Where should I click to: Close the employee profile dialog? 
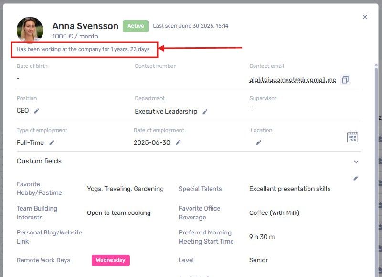pyautogui.click(x=365, y=17)
